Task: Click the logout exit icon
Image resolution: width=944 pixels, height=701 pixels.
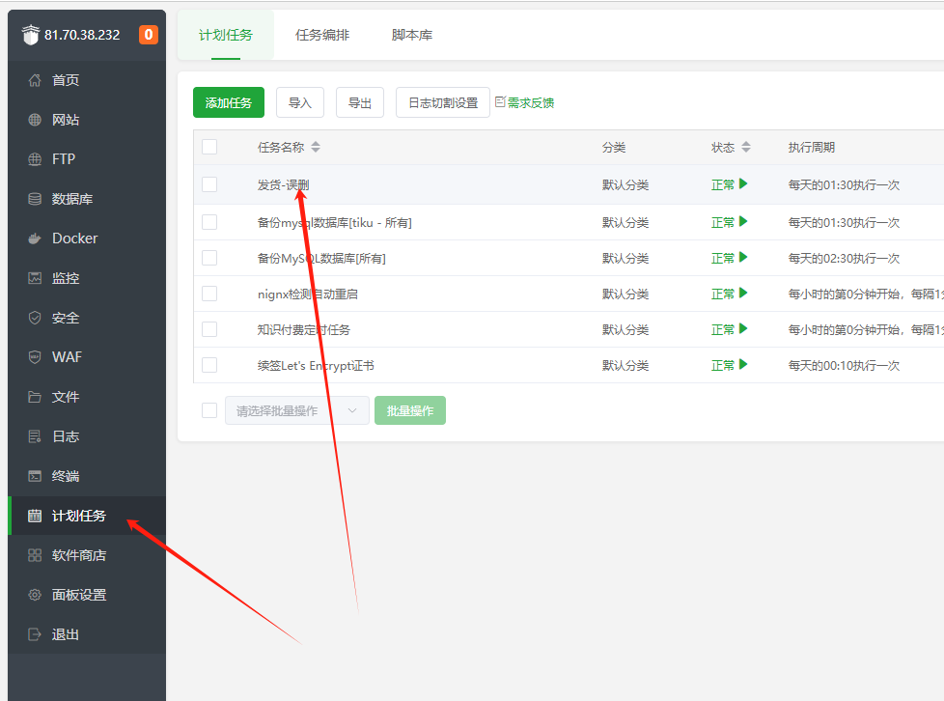Action: tap(35, 634)
